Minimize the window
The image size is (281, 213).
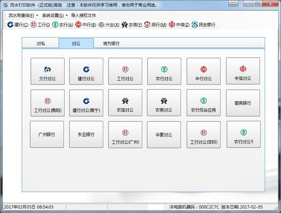[248, 3]
